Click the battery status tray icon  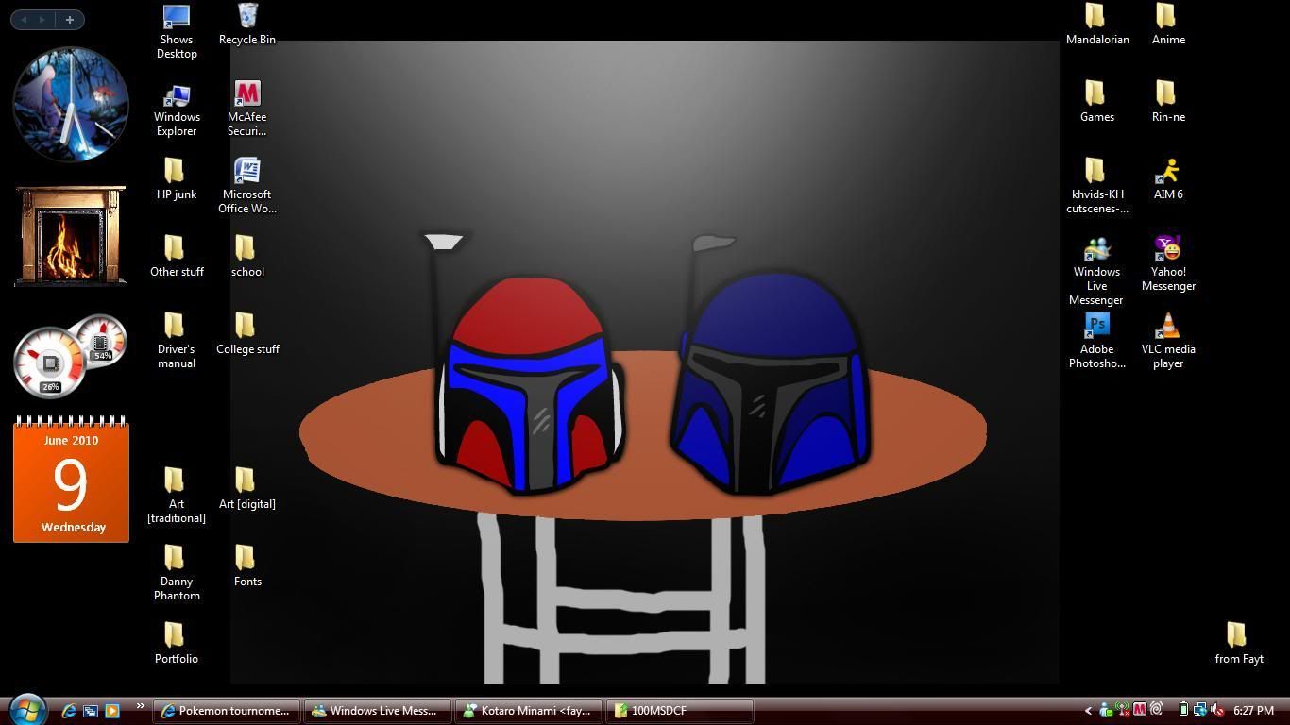(x=1184, y=710)
